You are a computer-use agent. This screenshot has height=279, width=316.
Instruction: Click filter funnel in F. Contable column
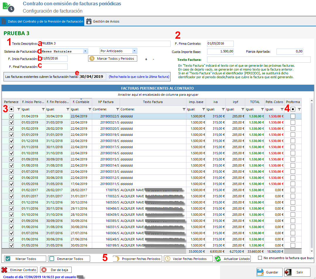[x=90, y=109]
